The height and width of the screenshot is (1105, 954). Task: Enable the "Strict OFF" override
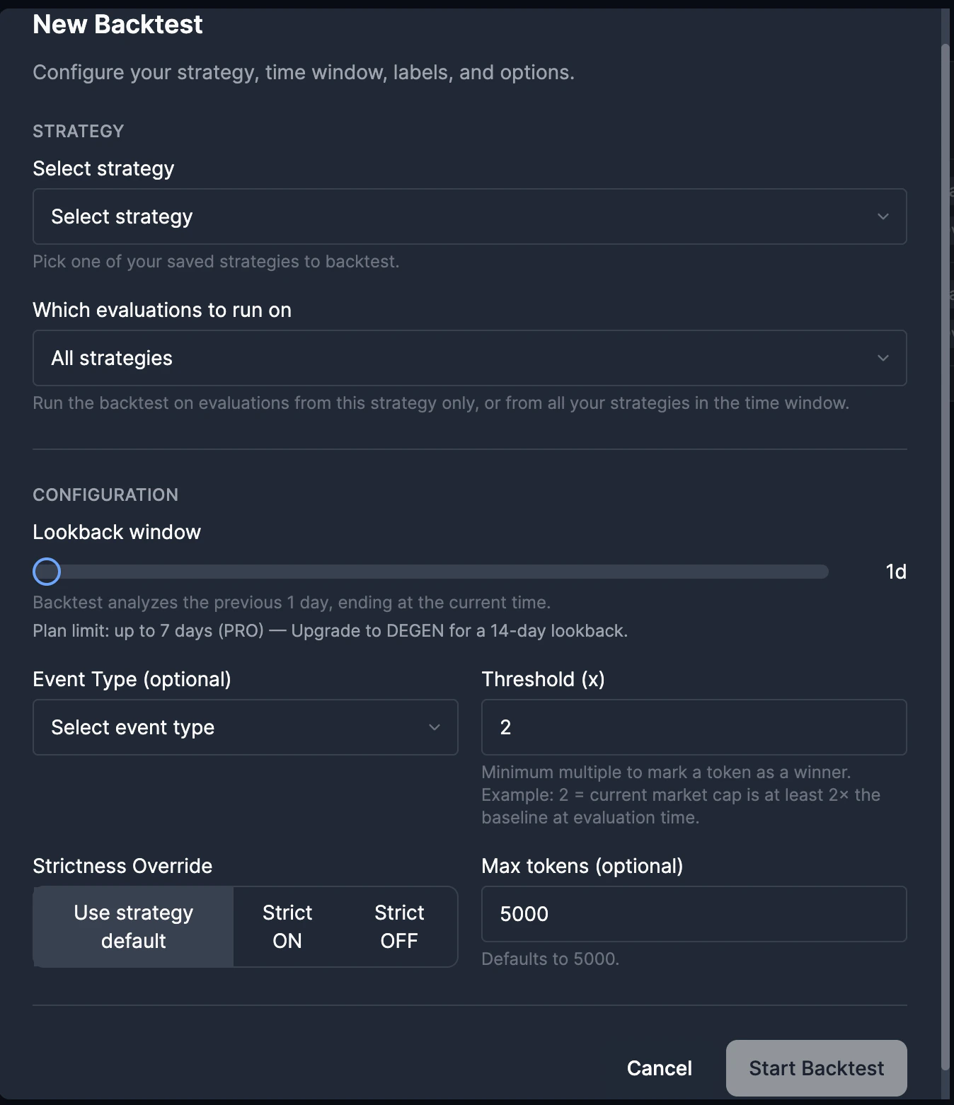click(398, 926)
